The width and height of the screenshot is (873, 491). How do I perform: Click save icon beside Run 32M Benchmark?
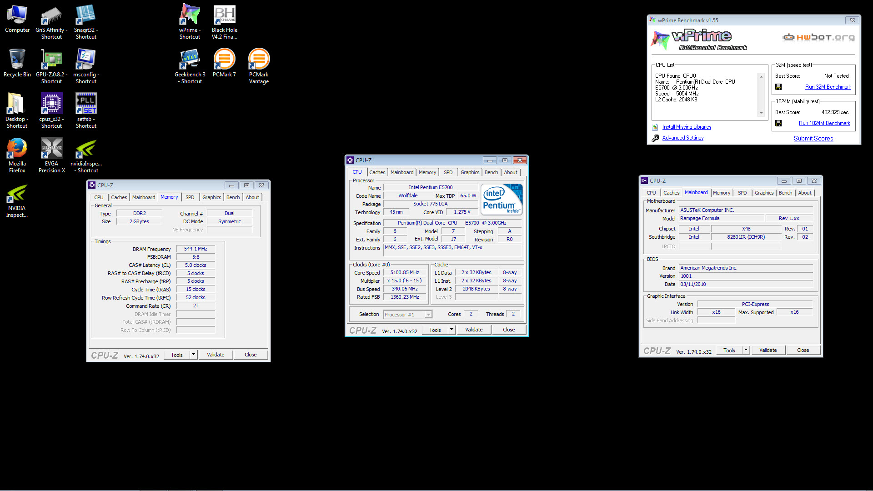click(x=778, y=87)
